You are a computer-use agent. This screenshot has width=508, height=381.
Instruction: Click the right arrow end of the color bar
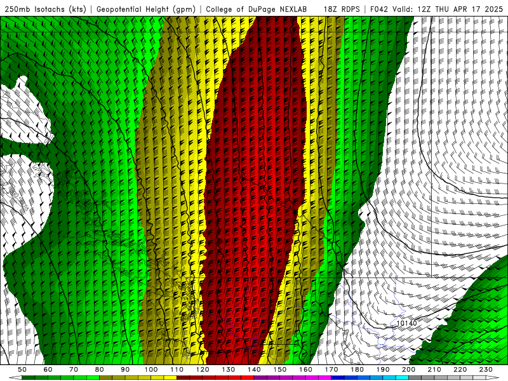[493, 378]
